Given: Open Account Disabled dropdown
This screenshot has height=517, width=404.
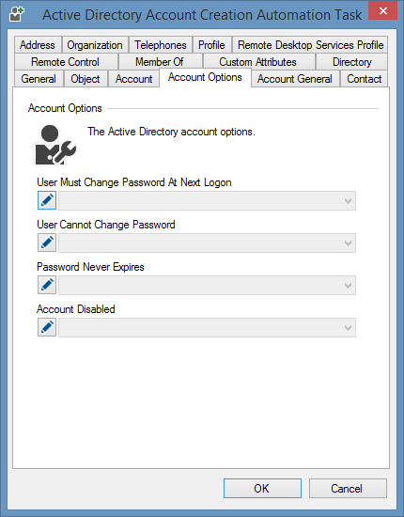Looking at the screenshot, I should point(207,327).
